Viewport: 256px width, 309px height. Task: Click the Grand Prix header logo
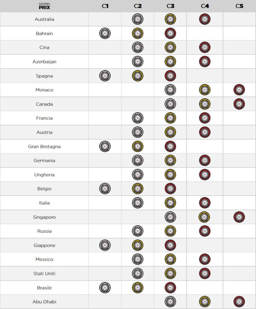[x=44, y=6]
